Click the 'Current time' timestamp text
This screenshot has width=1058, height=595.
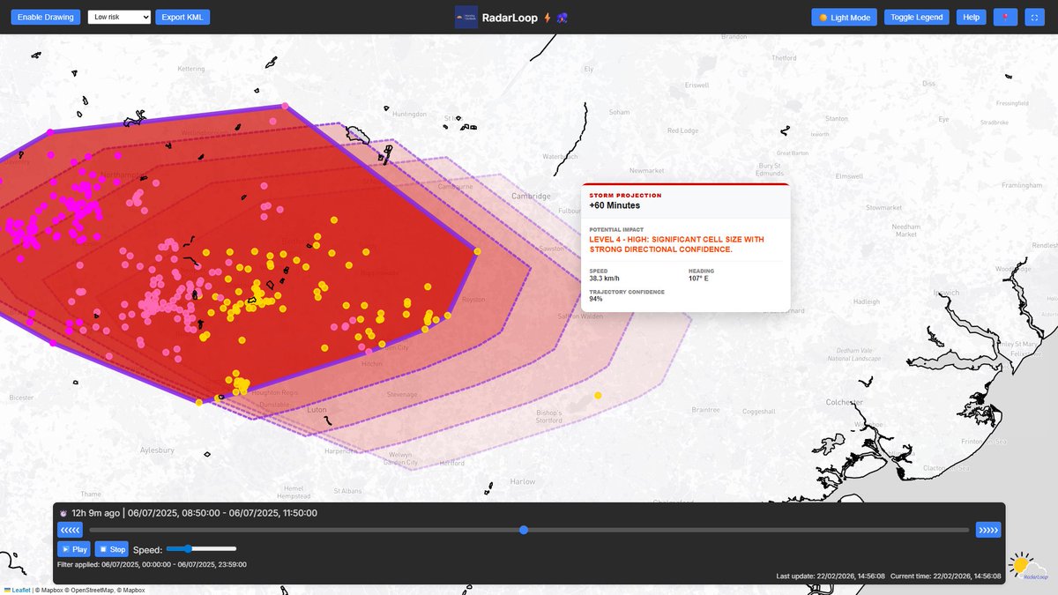tap(946, 576)
